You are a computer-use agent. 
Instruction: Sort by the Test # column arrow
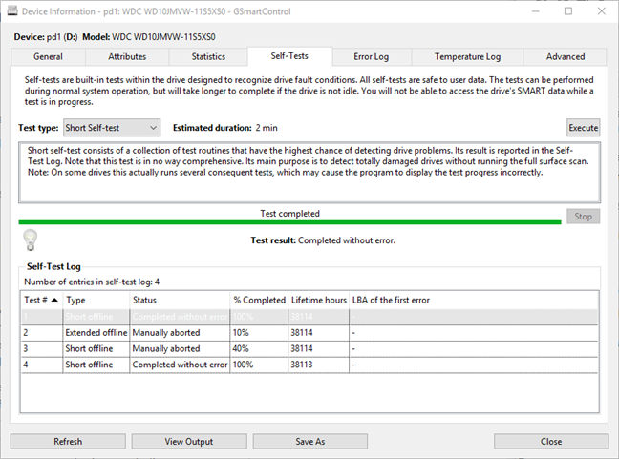click(54, 300)
